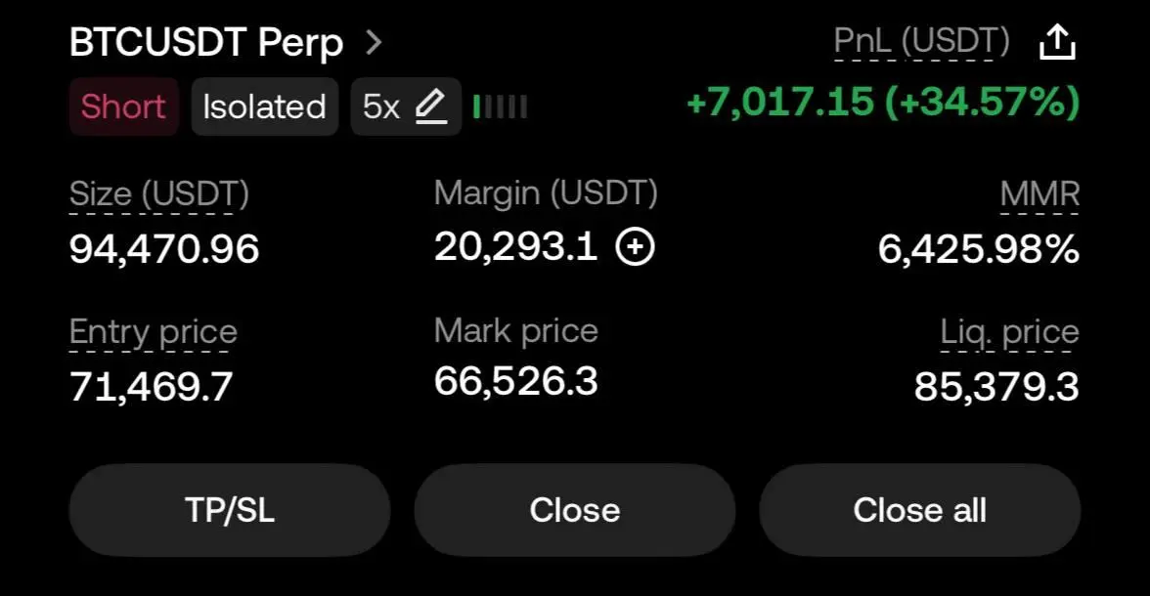
Task: Click the Short position badge
Action: 123,107
